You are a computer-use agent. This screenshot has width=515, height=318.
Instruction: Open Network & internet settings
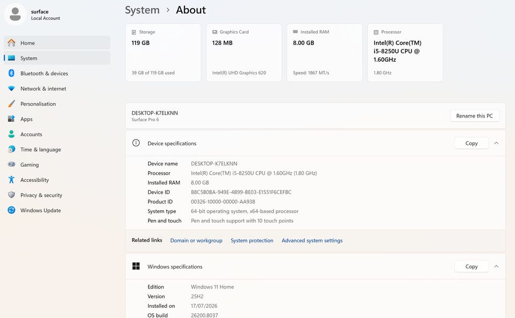coord(57,88)
